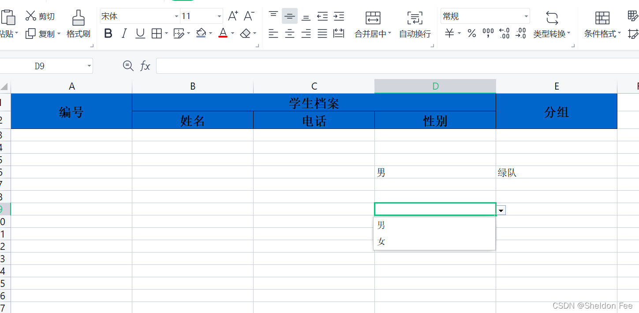
Task: Select the merged 学生档案 header cell
Action: [314, 103]
